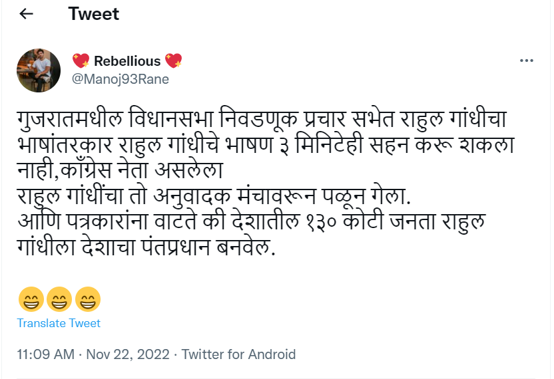
Task: Open the @Manoj93Rane handle link
Action: [120, 79]
